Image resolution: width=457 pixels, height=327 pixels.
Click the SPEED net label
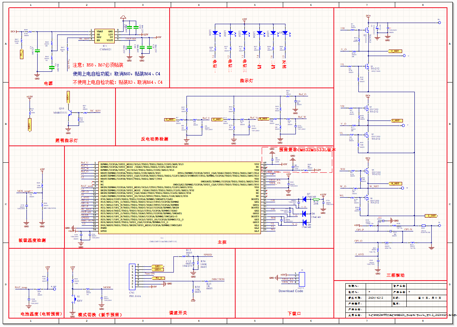[x=208, y=255]
